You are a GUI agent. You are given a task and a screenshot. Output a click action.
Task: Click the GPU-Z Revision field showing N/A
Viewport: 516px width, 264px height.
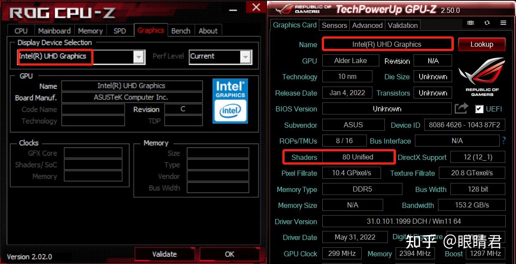point(433,60)
